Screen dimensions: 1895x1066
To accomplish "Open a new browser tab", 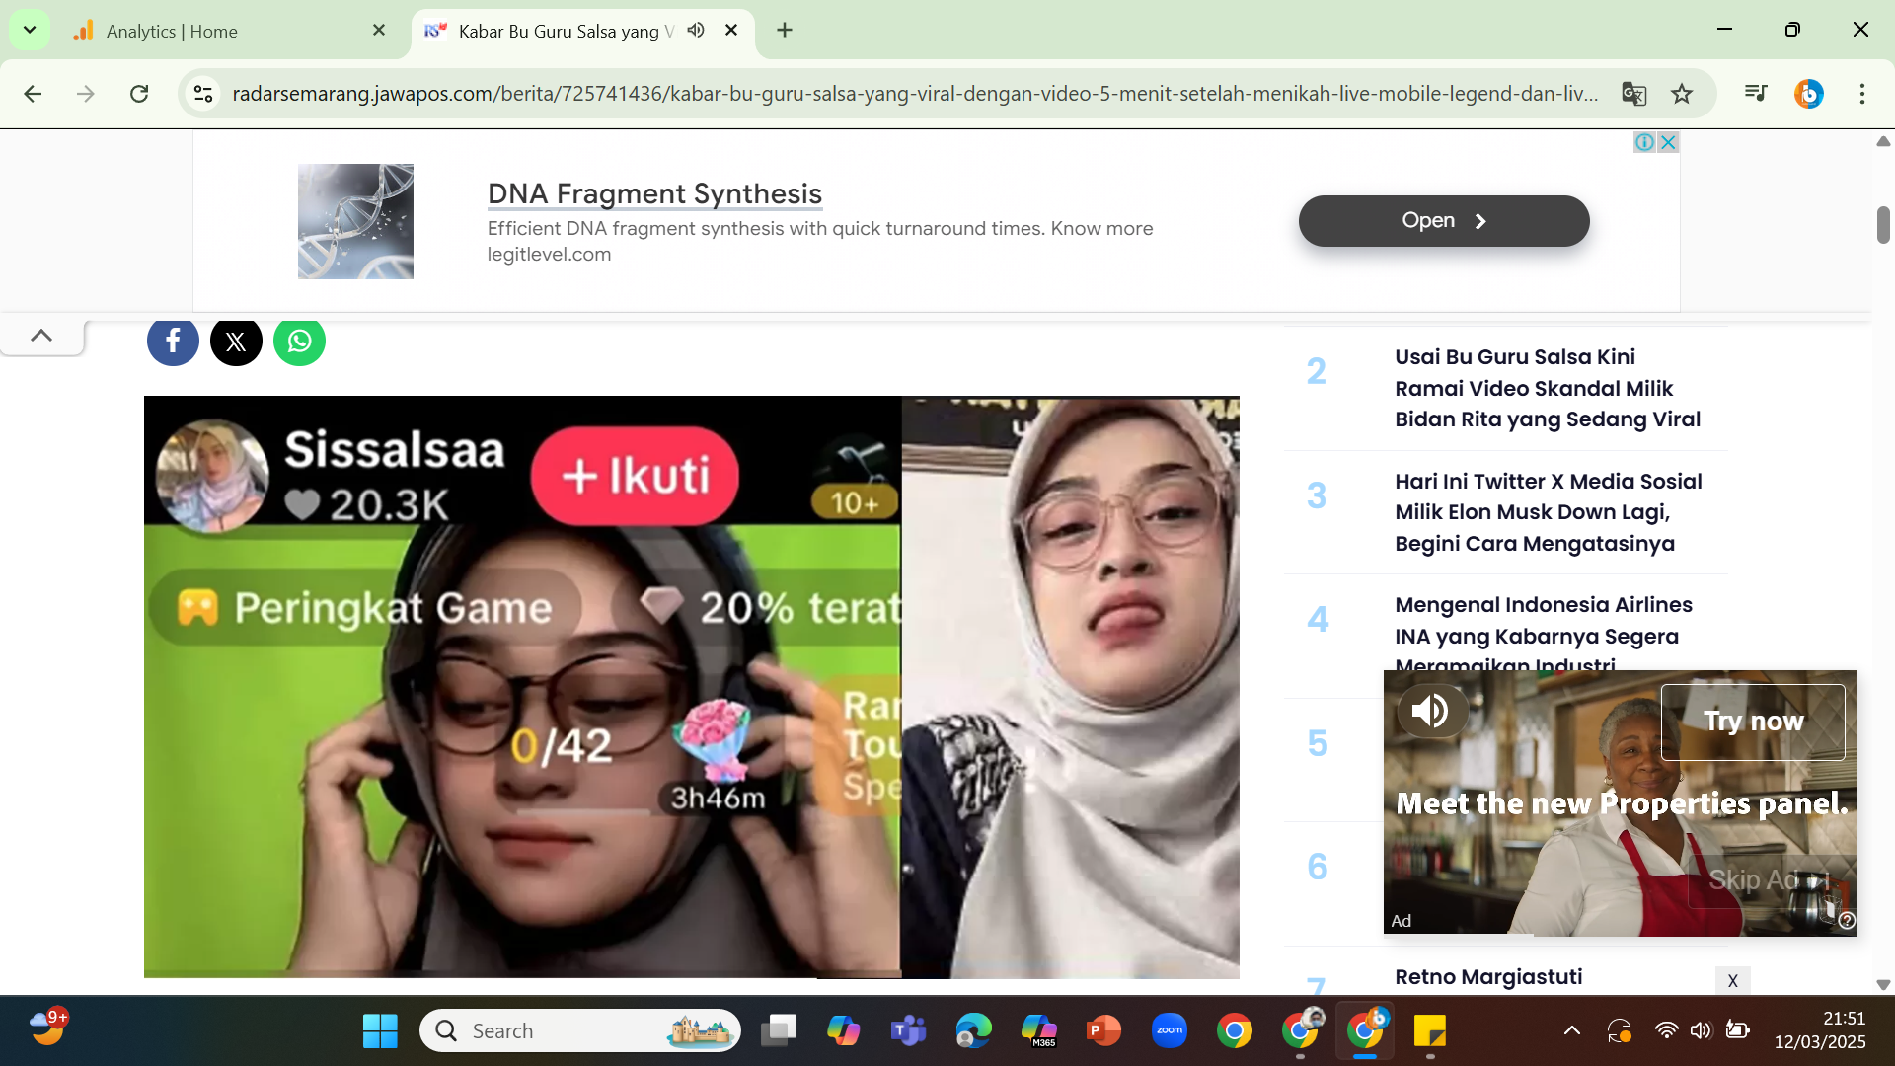I will tap(785, 30).
